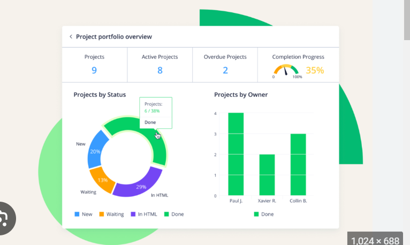
Task: Click the Completion Progress gauge icon
Action: pyautogui.click(x=286, y=70)
